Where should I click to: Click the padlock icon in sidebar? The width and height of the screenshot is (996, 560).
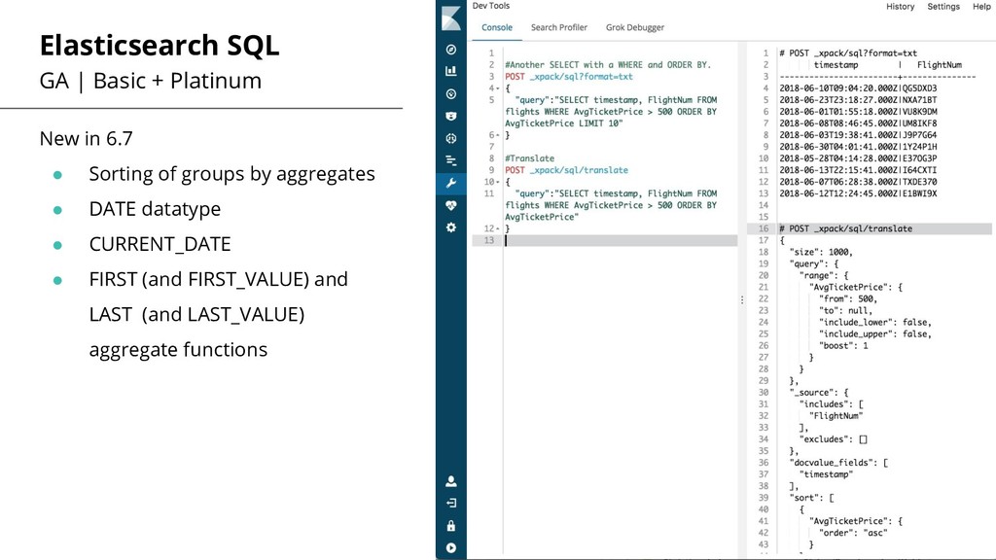click(x=451, y=526)
